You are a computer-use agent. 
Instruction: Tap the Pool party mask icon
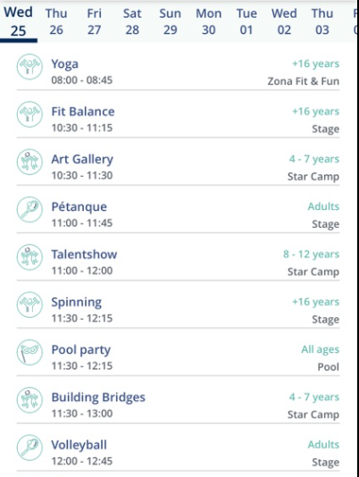[29, 352]
